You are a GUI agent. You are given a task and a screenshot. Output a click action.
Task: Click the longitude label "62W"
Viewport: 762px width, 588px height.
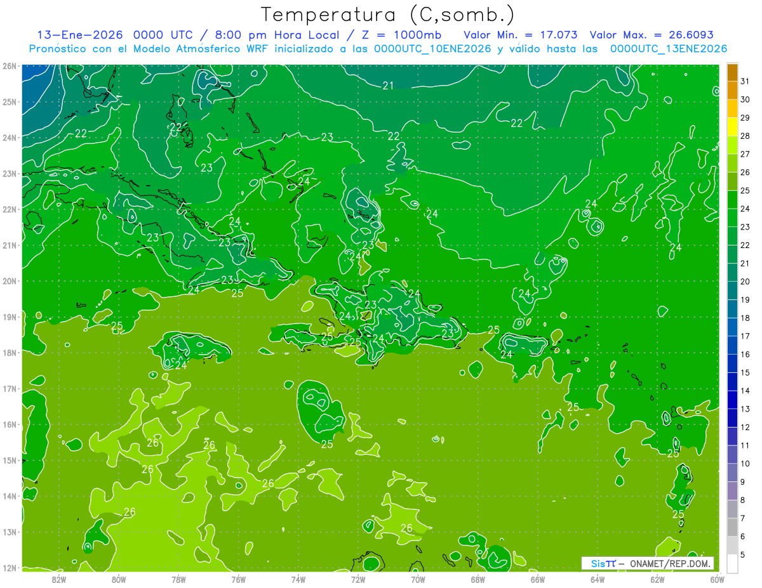click(657, 578)
